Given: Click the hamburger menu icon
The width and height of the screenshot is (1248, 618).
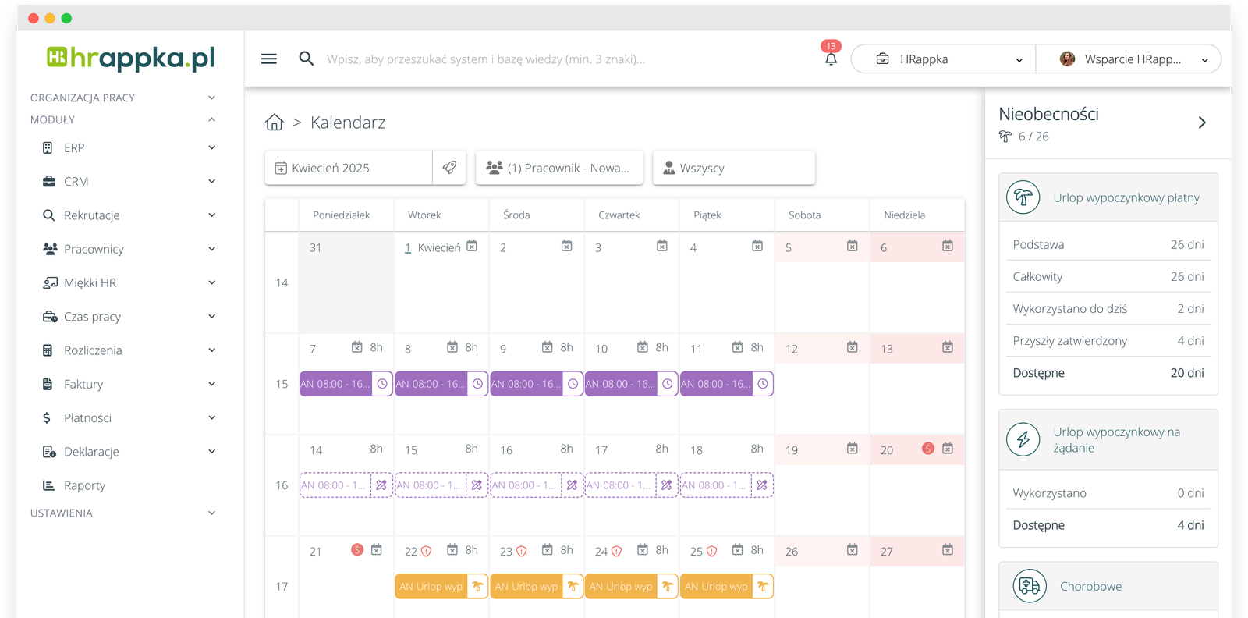Looking at the screenshot, I should click(269, 59).
